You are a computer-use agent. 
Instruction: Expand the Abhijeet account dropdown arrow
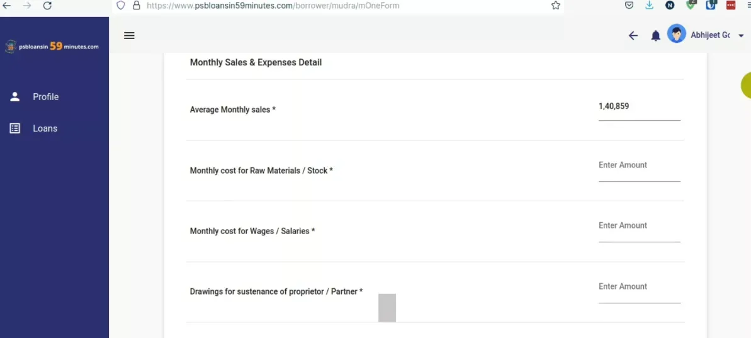pyautogui.click(x=741, y=36)
